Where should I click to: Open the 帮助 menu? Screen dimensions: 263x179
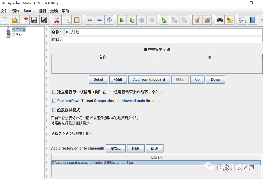click(65, 11)
